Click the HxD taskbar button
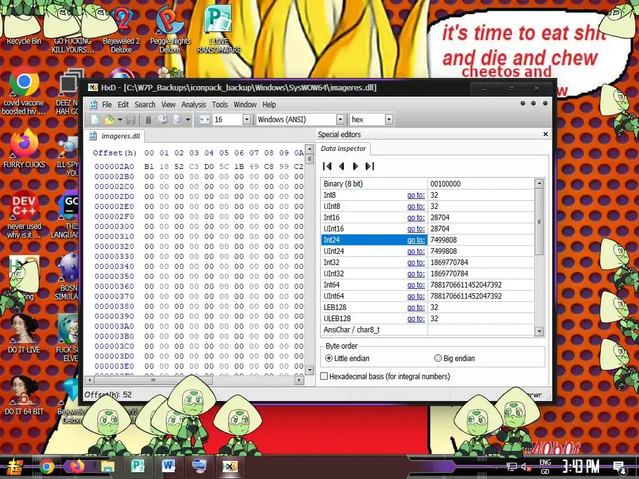This screenshot has width=639, height=479. pos(230,467)
